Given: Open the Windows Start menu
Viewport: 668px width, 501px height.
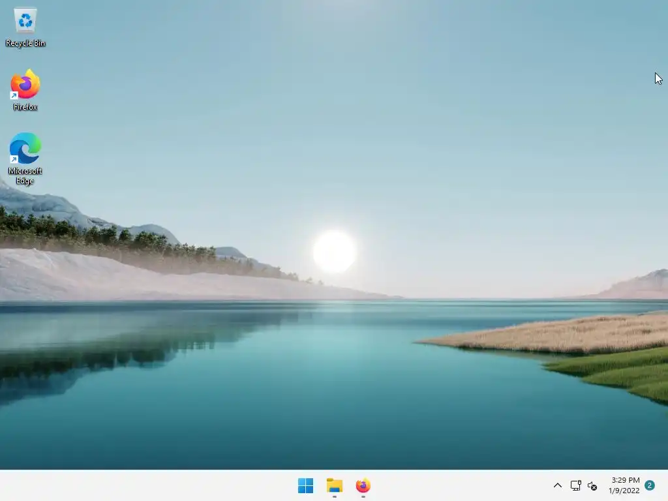Looking at the screenshot, I should 305,485.
